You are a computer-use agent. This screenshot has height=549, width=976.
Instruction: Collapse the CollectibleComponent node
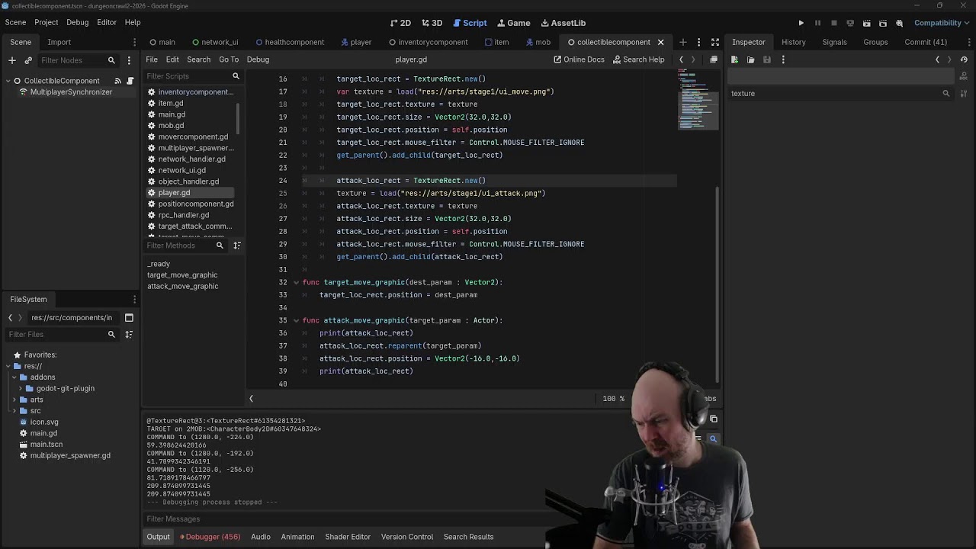(x=7, y=81)
